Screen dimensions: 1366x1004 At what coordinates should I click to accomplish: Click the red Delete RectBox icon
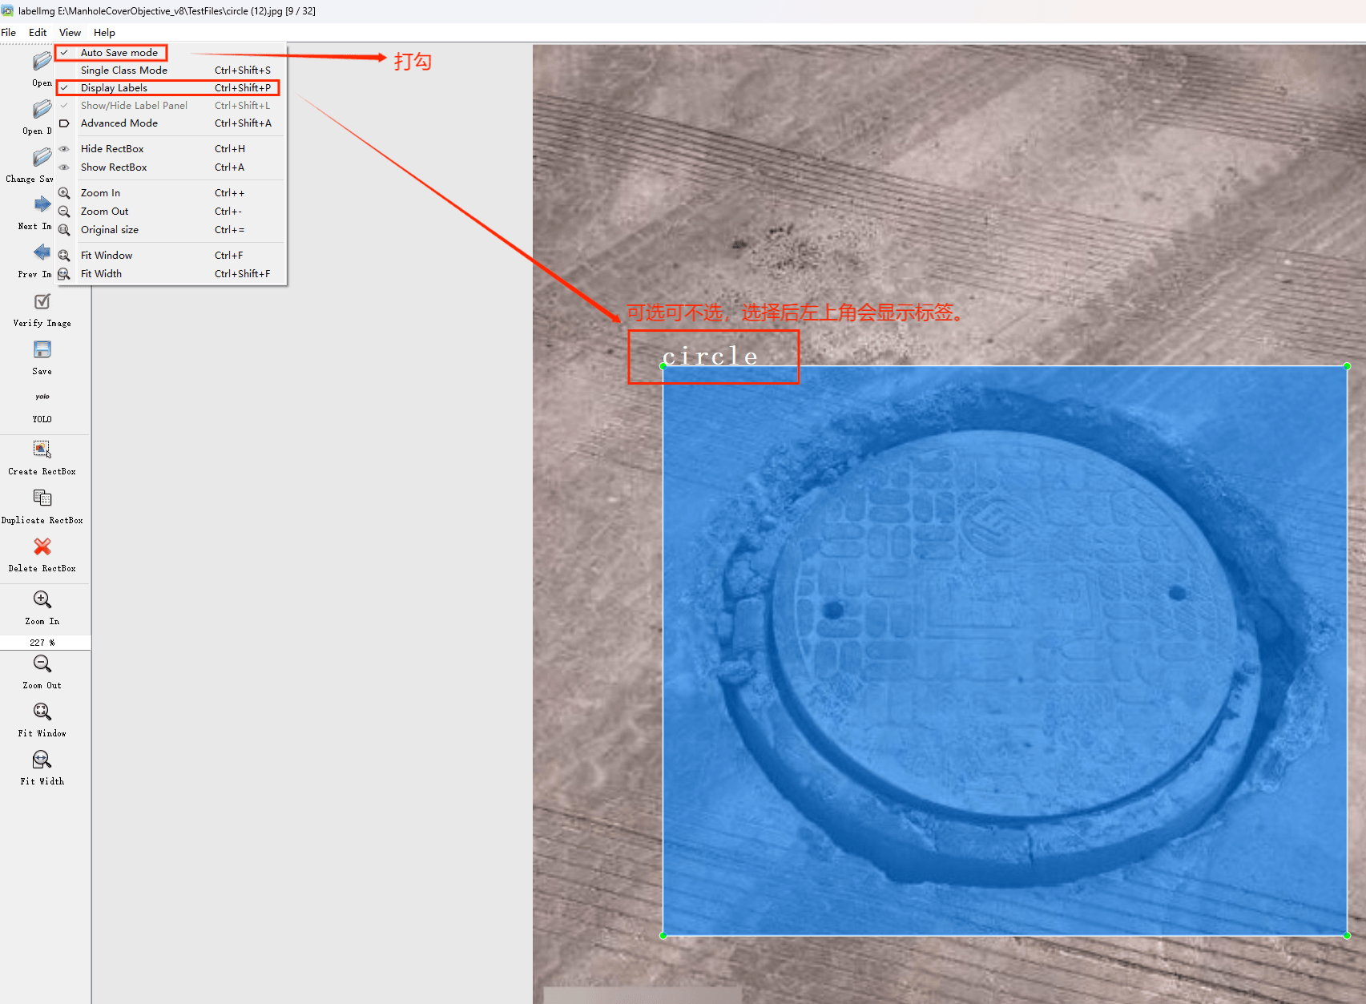tap(42, 546)
